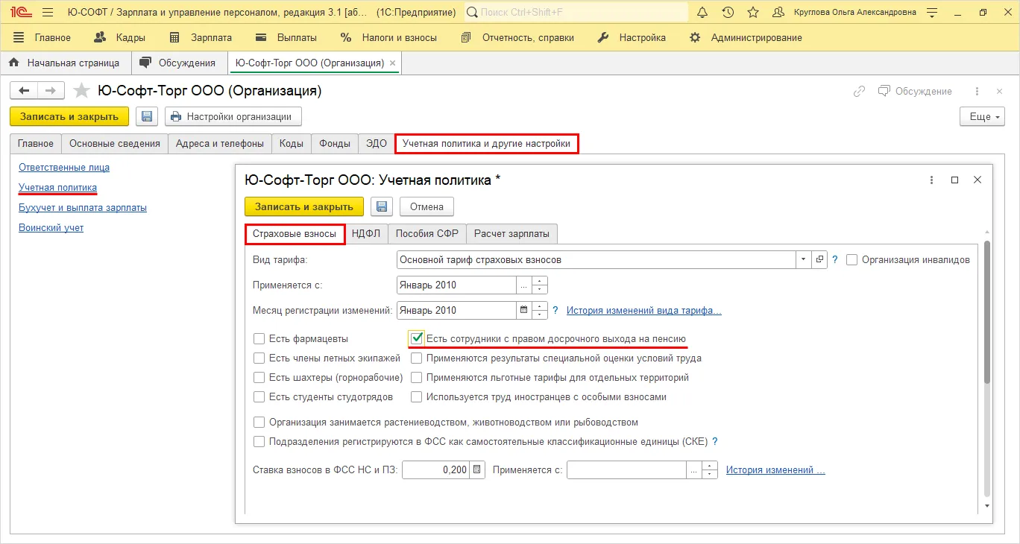Open notifications bell icon
This screenshot has height=544, width=1020.
[x=702, y=12]
